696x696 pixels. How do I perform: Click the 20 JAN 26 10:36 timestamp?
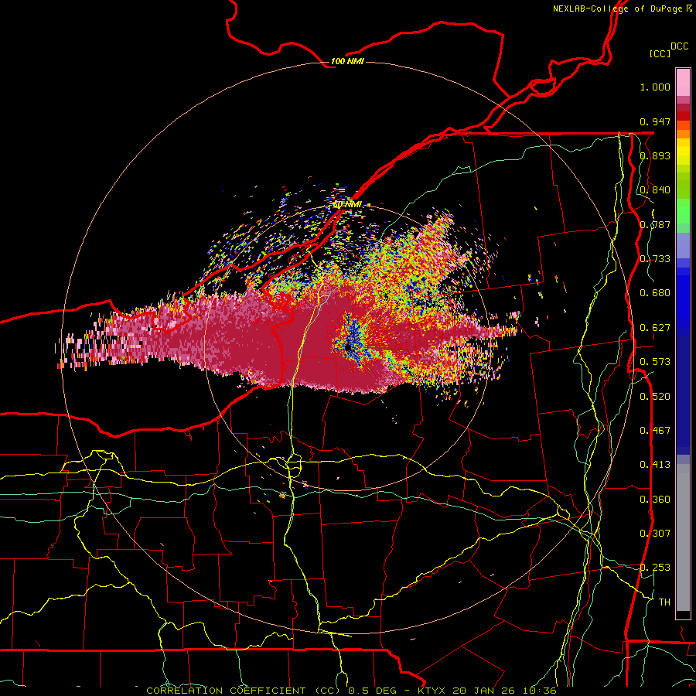(505, 691)
